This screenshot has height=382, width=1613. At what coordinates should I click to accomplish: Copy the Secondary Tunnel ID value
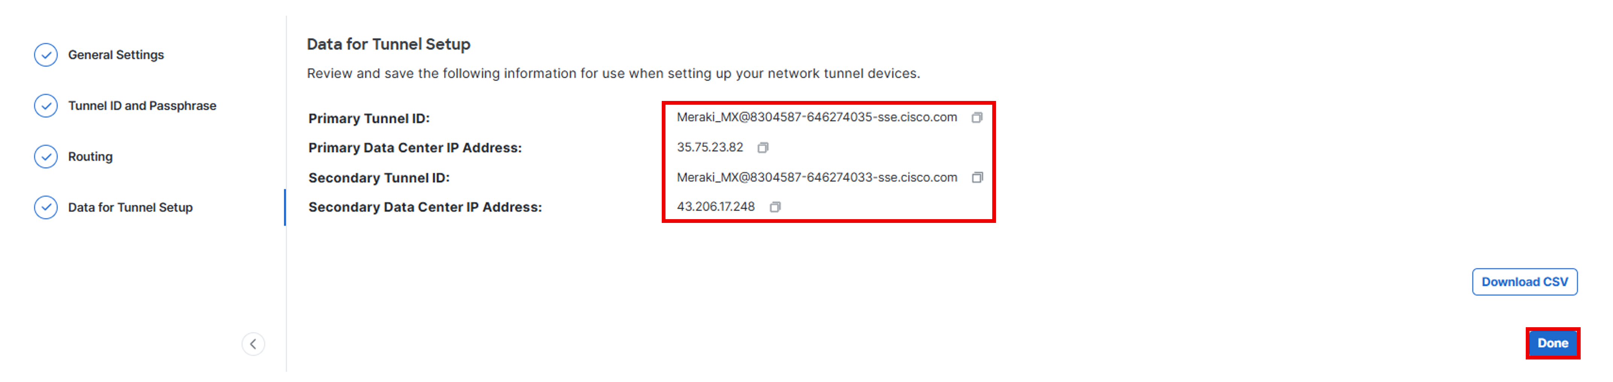pos(976,177)
